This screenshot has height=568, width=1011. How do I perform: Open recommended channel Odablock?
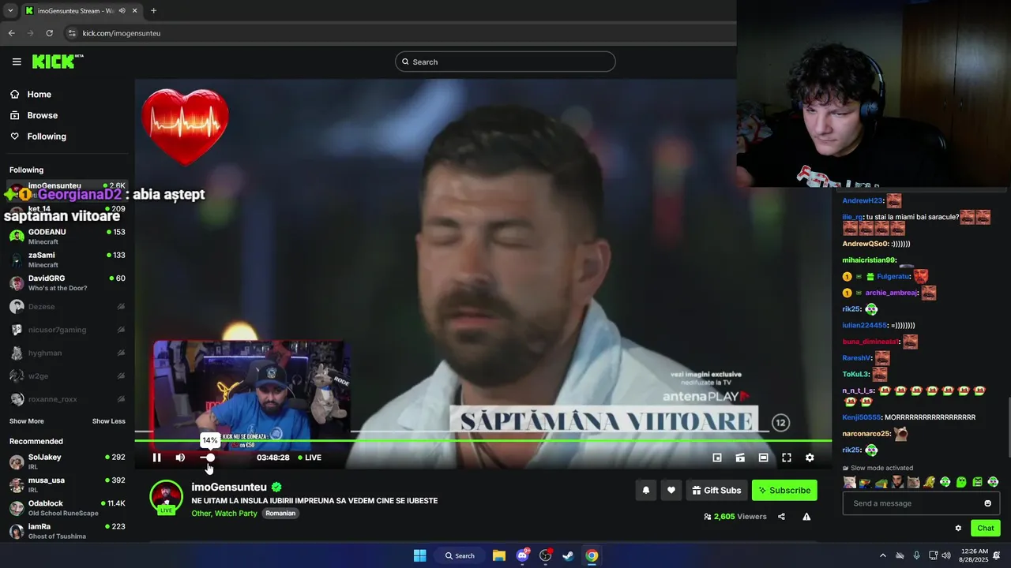(x=67, y=507)
